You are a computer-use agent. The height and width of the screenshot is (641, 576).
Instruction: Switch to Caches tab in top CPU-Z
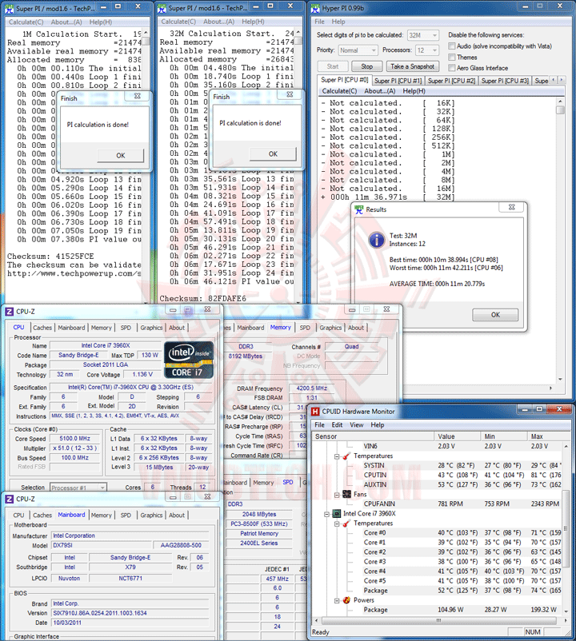42,328
